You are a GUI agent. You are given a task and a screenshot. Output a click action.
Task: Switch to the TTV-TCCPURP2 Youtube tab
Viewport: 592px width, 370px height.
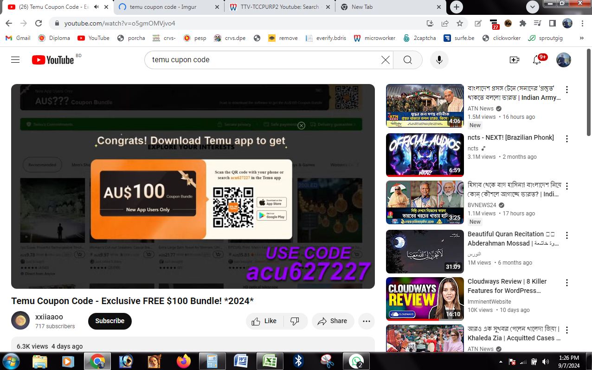tap(279, 7)
